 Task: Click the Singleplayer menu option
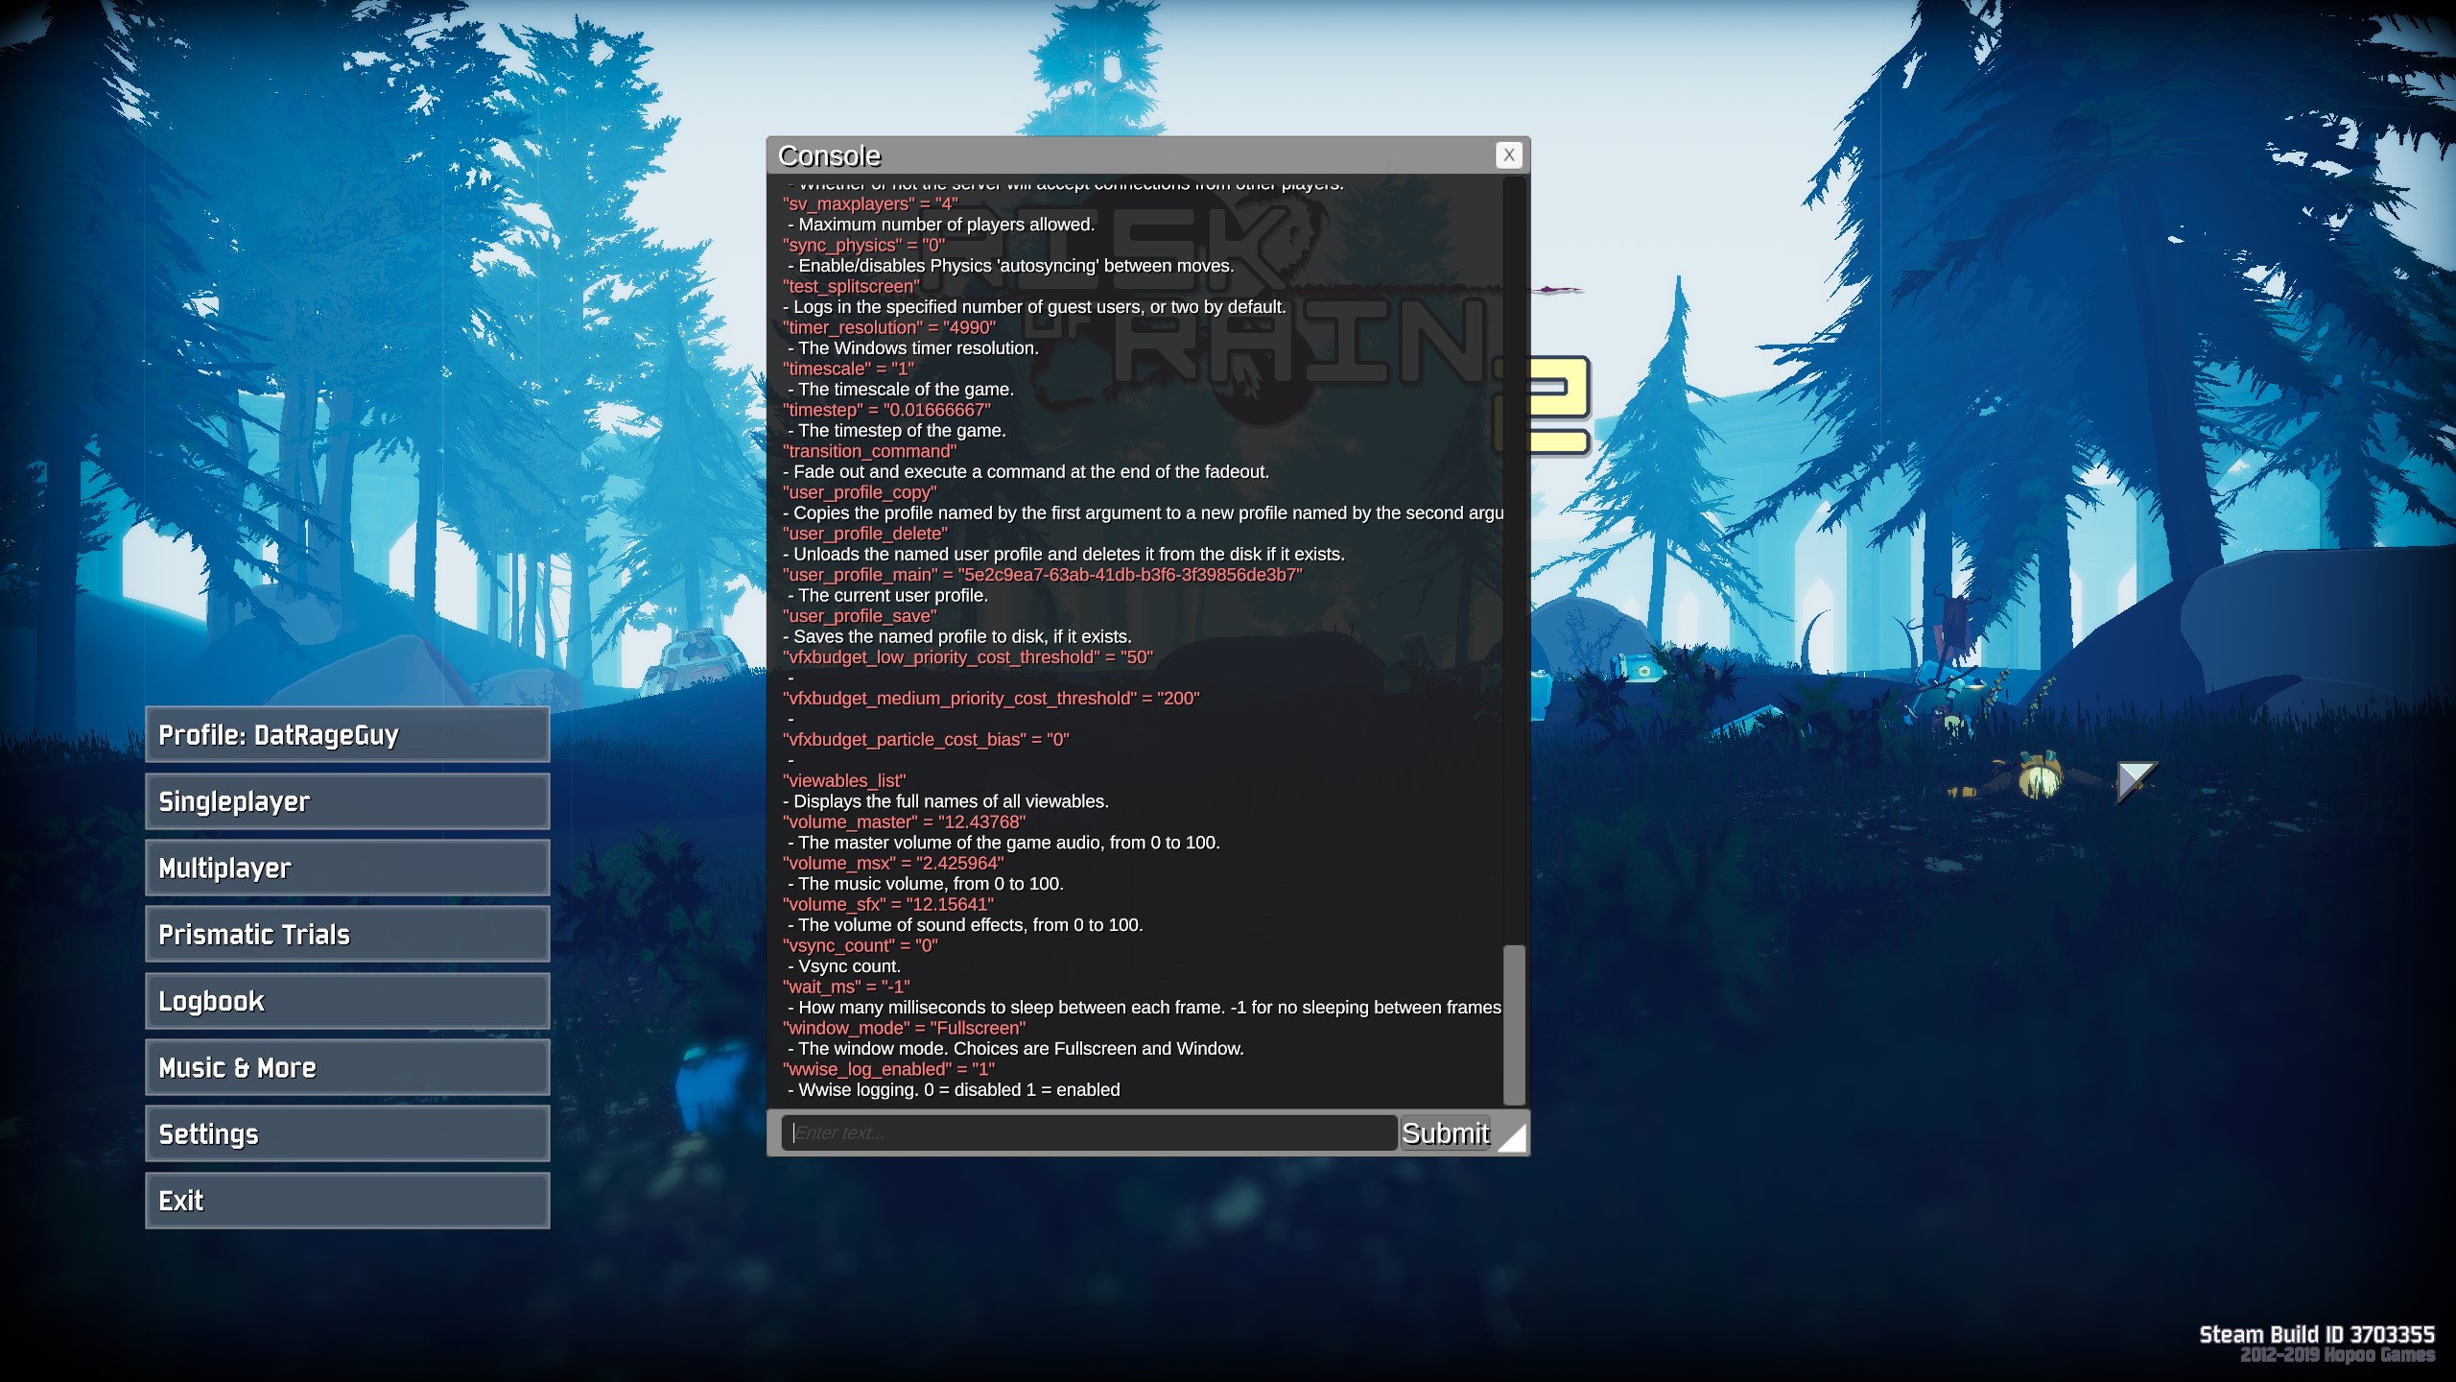pos(347,799)
